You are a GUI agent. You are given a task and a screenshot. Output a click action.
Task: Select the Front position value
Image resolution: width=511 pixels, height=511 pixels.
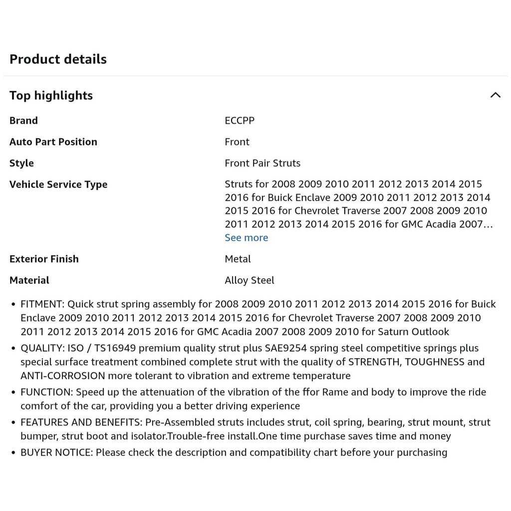(x=237, y=142)
